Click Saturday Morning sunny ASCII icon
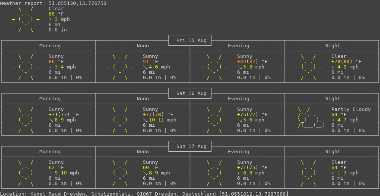Image resolution: width=380 pixels, height=196 pixels. (x=26, y=120)
